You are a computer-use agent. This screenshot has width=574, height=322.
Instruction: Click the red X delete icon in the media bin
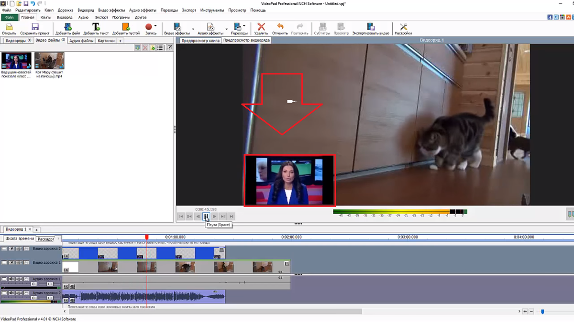click(145, 48)
